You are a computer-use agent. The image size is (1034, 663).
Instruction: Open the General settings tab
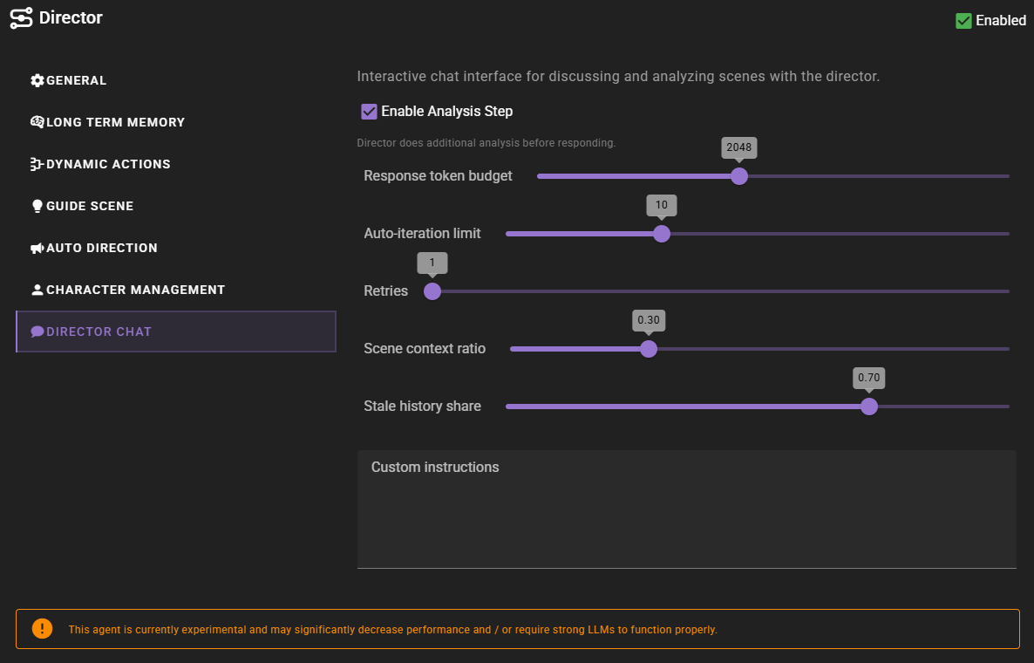click(77, 80)
